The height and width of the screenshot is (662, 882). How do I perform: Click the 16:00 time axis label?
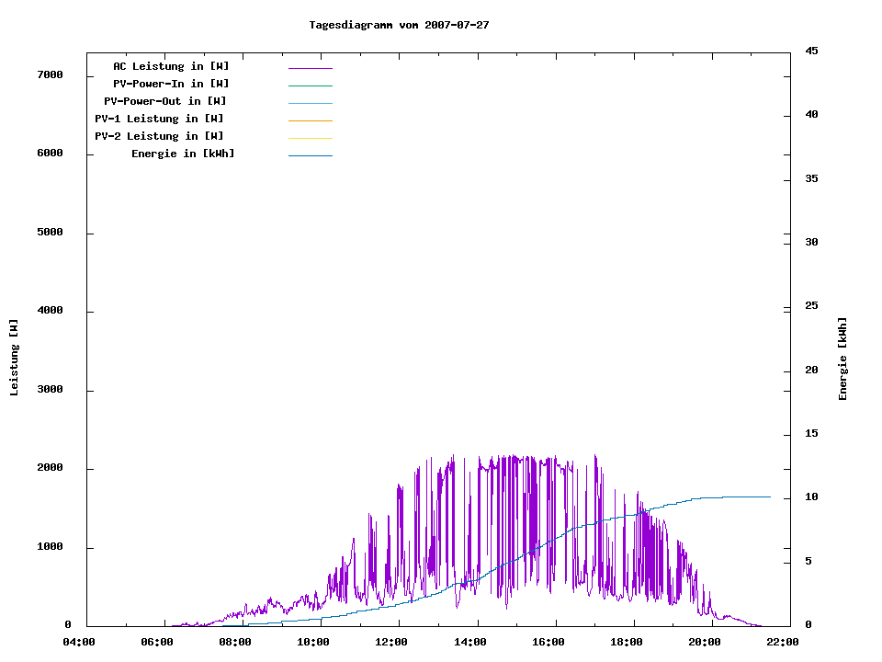[548, 642]
